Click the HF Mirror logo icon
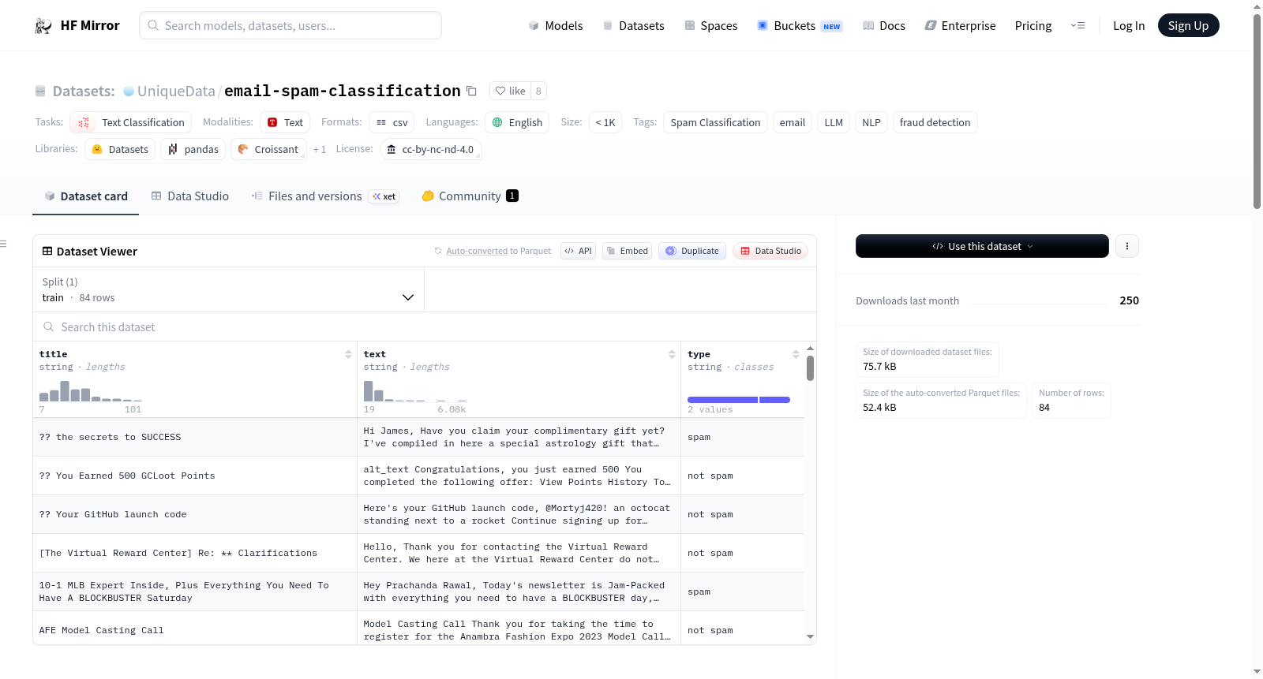This screenshot has width=1263, height=679. 43,26
